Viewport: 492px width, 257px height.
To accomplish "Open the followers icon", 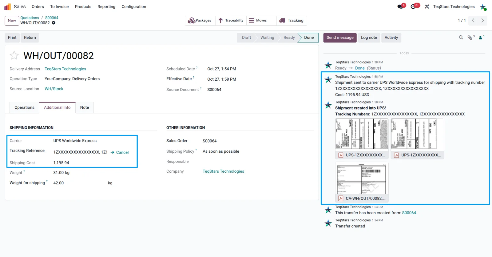I will 481,38.
